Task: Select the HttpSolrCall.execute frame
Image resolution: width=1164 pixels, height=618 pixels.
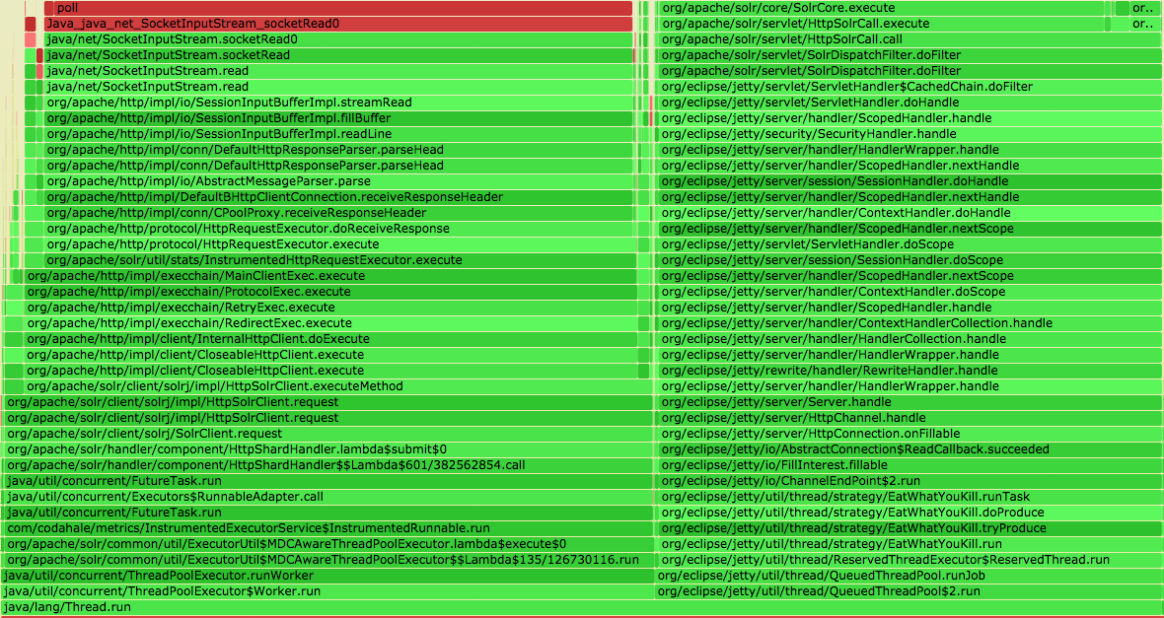Action: [x=881, y=24]
